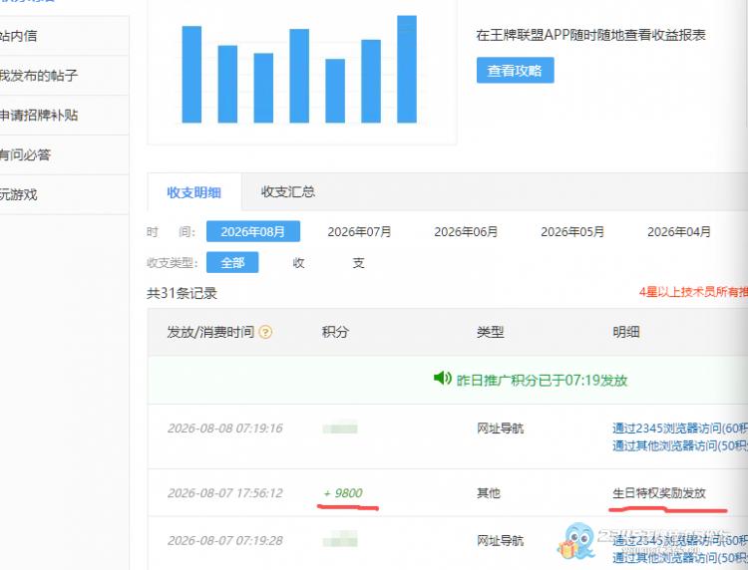
Task: Click the leftmost bar in income chart
Action: [191, 75]
